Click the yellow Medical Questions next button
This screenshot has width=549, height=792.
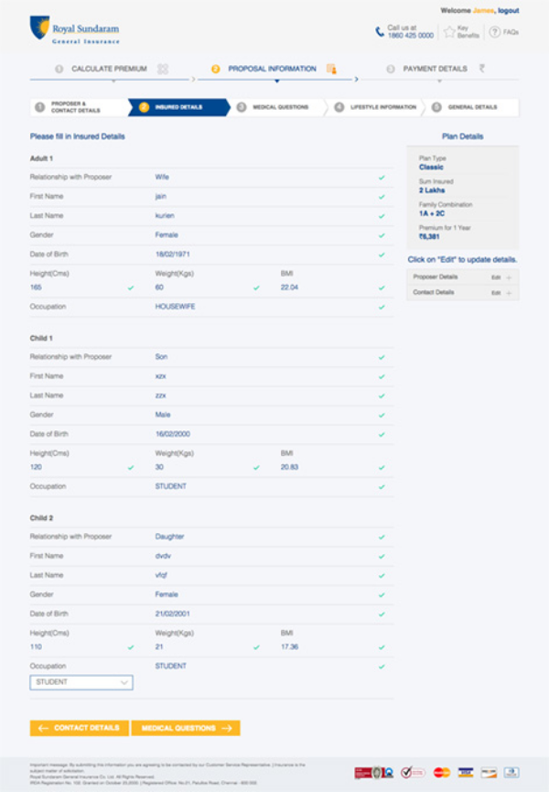point(186,728)
